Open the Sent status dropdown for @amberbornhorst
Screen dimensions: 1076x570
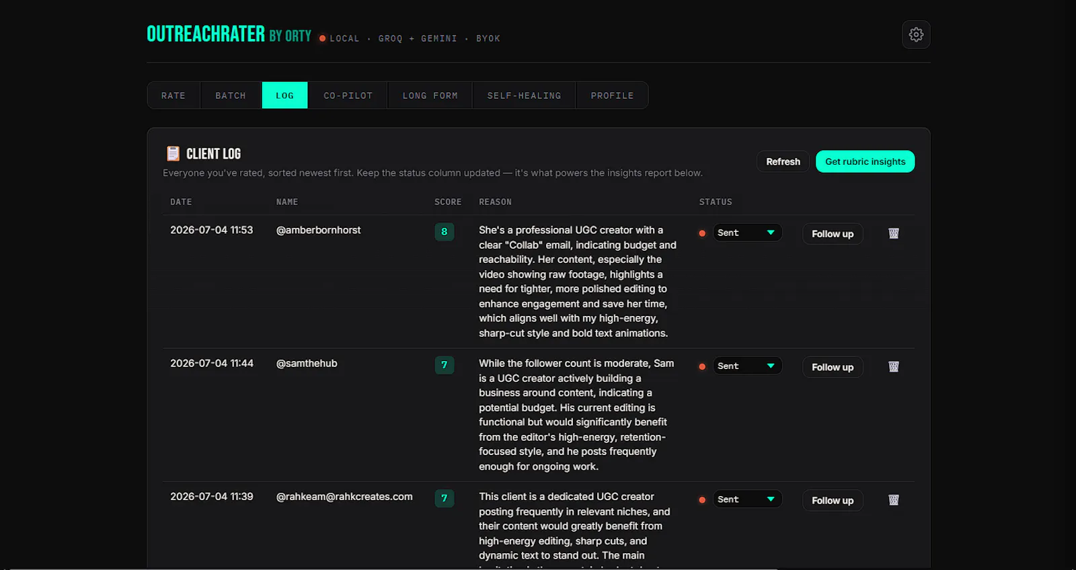coord(747,233)
